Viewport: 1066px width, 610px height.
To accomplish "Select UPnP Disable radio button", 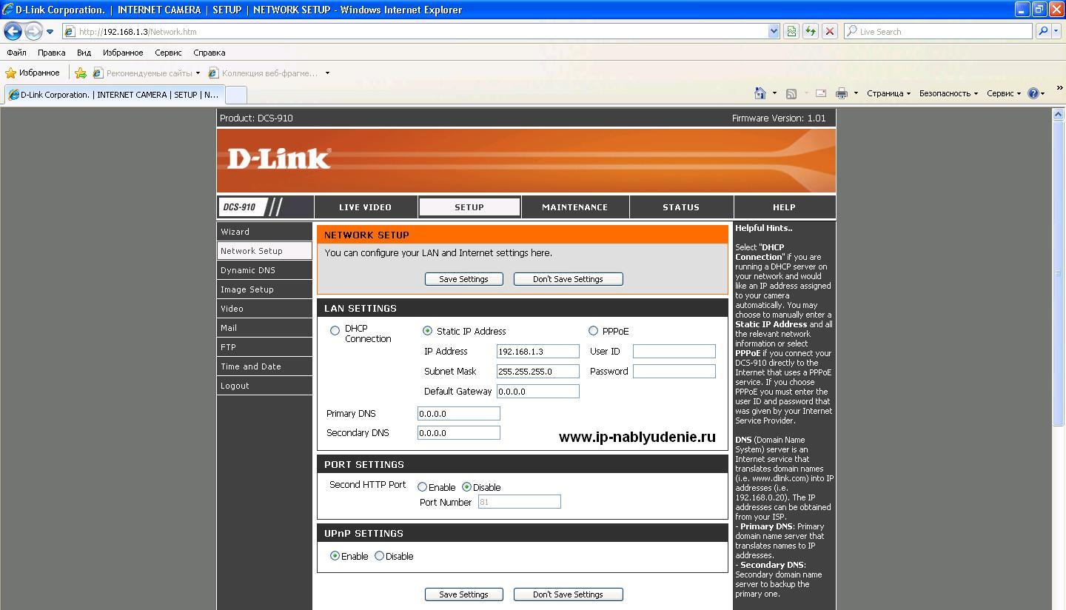I will 379,556.
